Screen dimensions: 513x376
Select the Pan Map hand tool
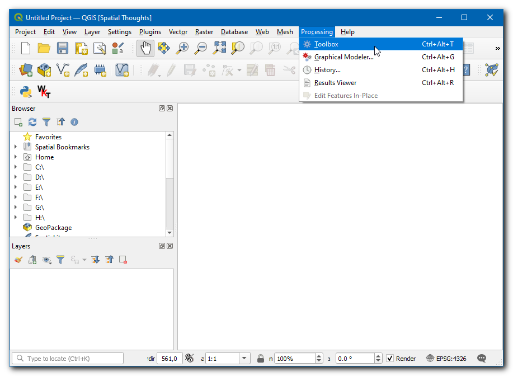145,49
